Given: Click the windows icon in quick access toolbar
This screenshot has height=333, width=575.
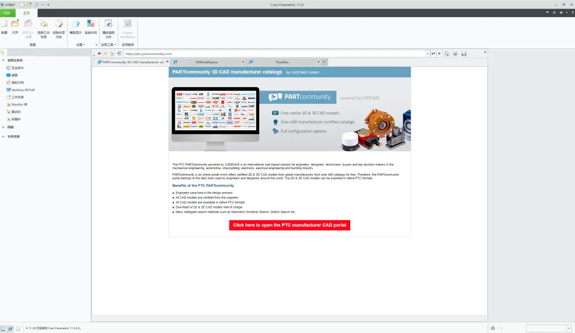Looking at the screenshot, I should (36, 5).
